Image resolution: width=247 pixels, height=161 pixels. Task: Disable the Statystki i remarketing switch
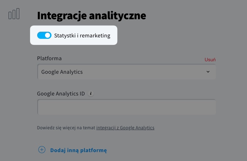point(44,35)
